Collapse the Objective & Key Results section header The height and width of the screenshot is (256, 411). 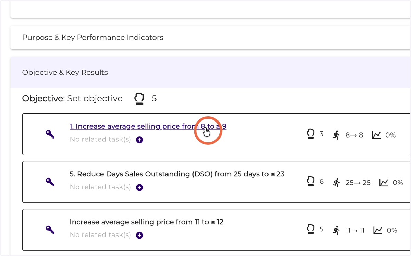coord(211,72)
